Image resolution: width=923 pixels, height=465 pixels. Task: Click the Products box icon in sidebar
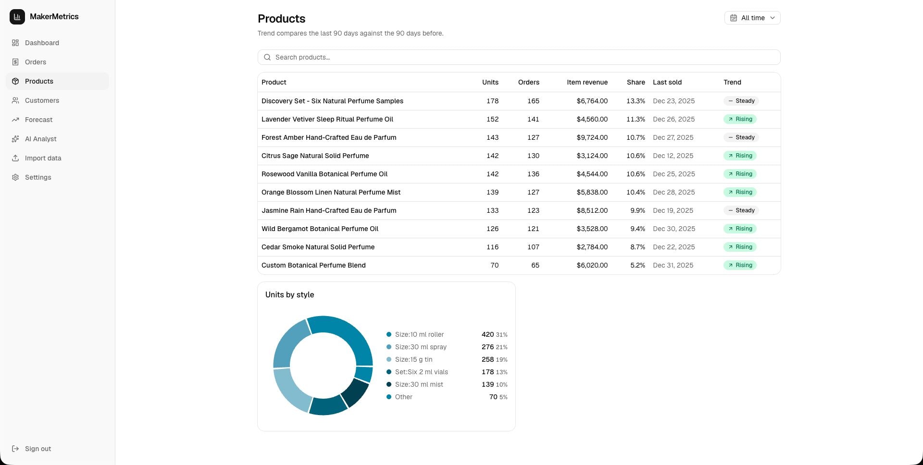[15, 81]
